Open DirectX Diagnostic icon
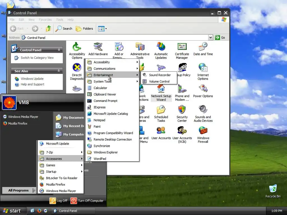 (x=77, y=72)
